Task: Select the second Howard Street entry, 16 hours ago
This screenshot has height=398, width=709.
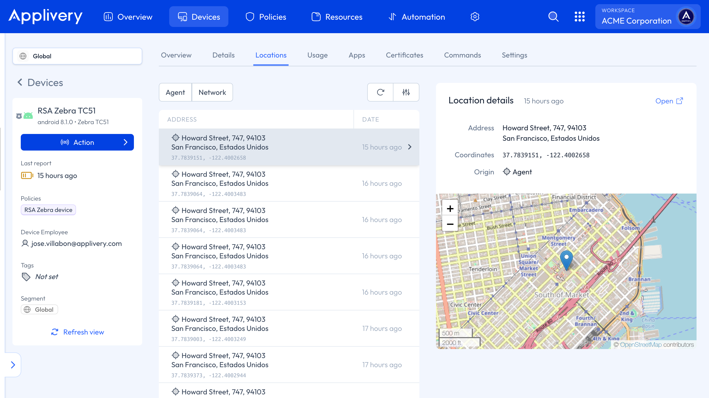Action: pos(289,183)
